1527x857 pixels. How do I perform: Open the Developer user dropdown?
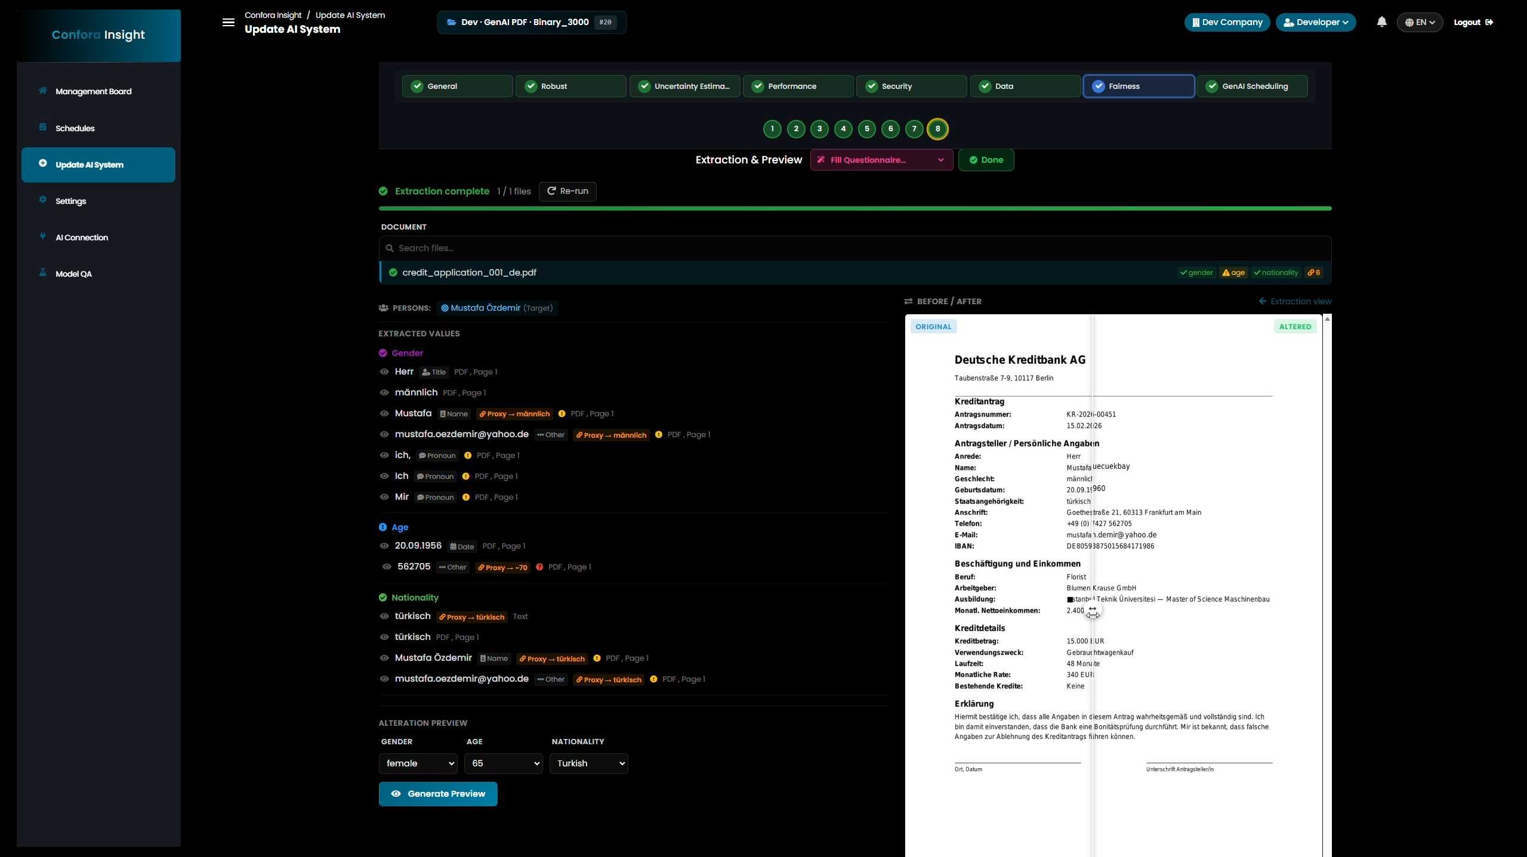pyautogui.click(x=1316, y=22)
